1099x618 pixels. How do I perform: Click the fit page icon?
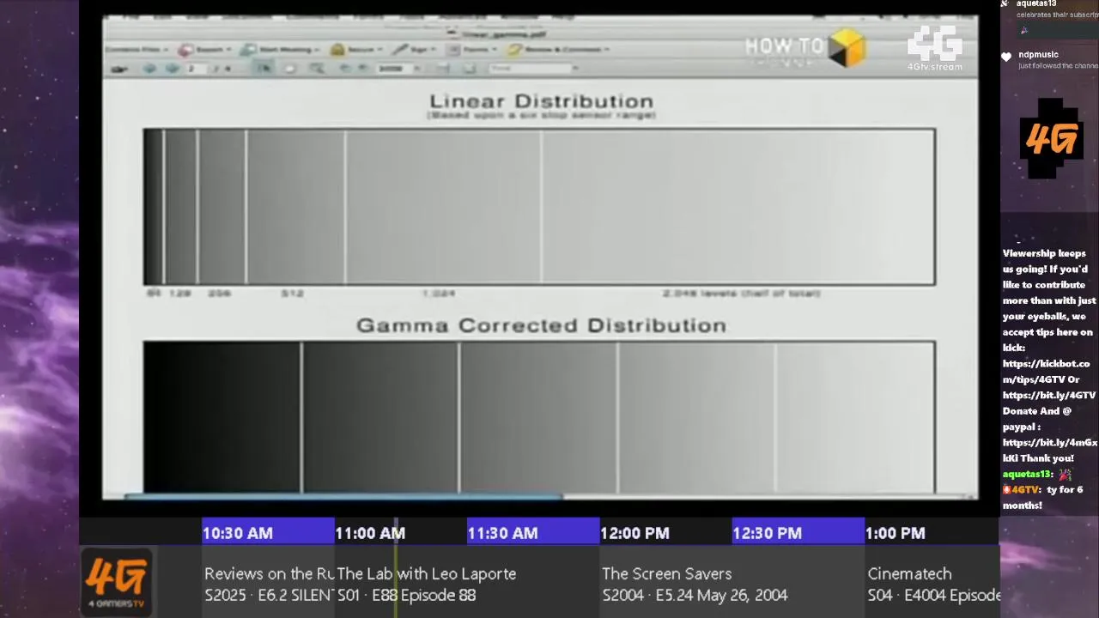pos(470,69)
